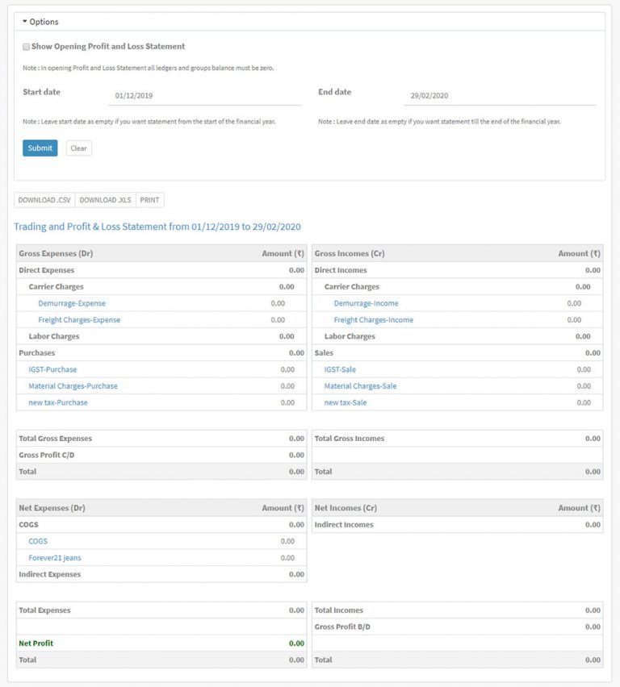The image size is (620, 687).
Task: Enable Show Opening Profit and Loss Statement
Action: pyautogui.click(x=25, y=46)
